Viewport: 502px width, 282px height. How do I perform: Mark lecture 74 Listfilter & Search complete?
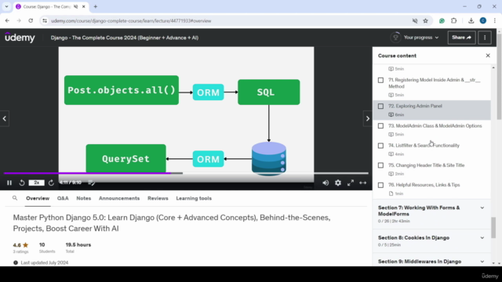(x=380, y=146)
